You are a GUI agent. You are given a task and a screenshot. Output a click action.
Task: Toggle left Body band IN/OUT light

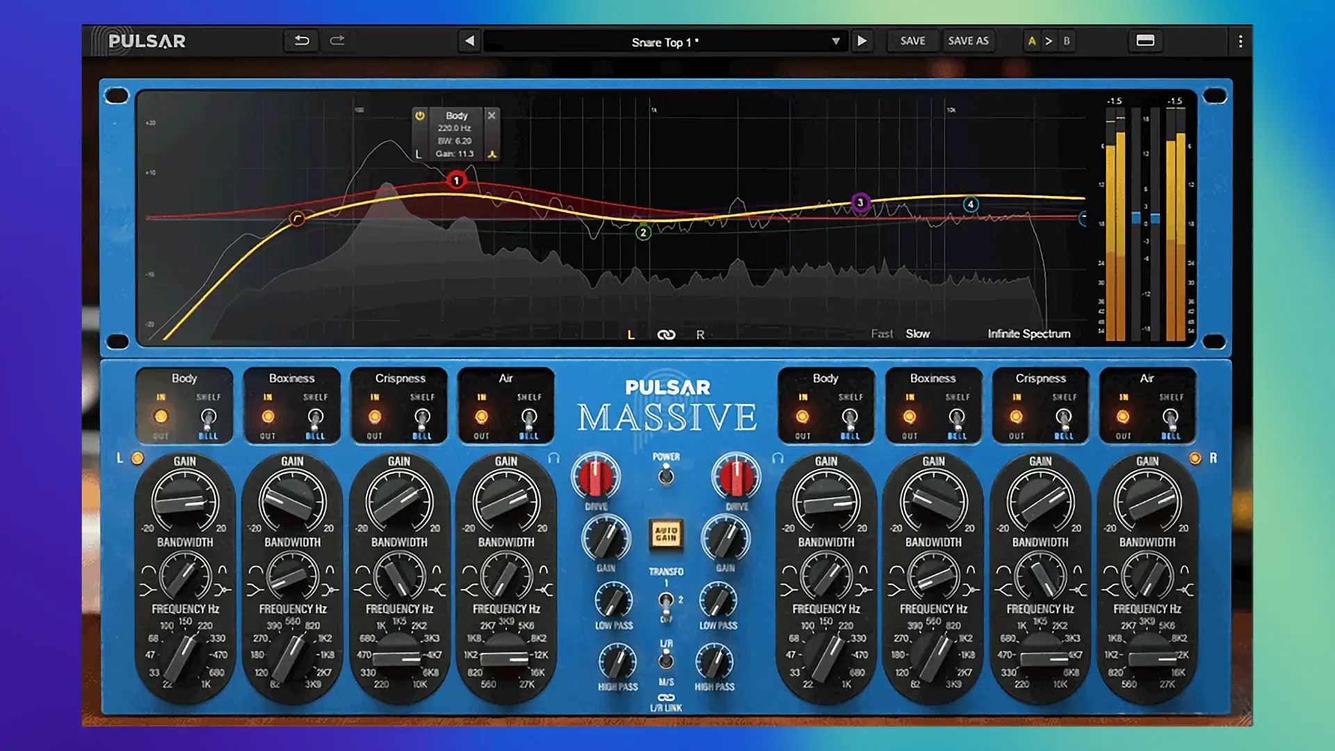pos(161,417)
